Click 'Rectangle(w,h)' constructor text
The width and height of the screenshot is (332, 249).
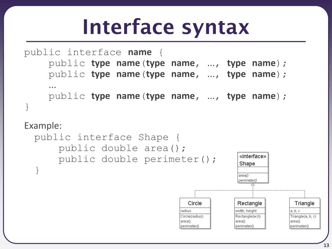coord(248,216)
